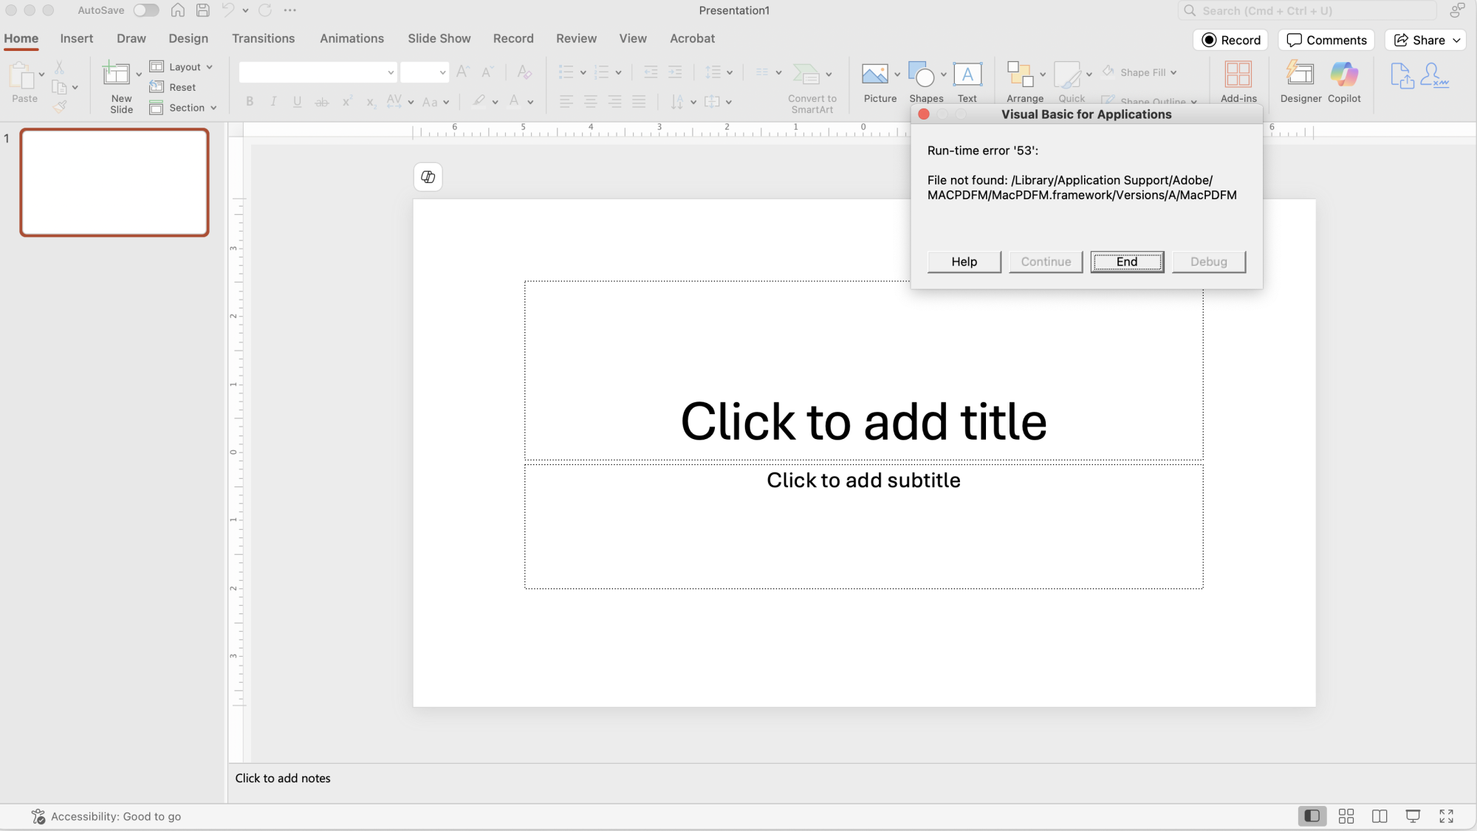Open the Section dropdown
This screenshot has width=1477, height=831.
coord(183,108)
